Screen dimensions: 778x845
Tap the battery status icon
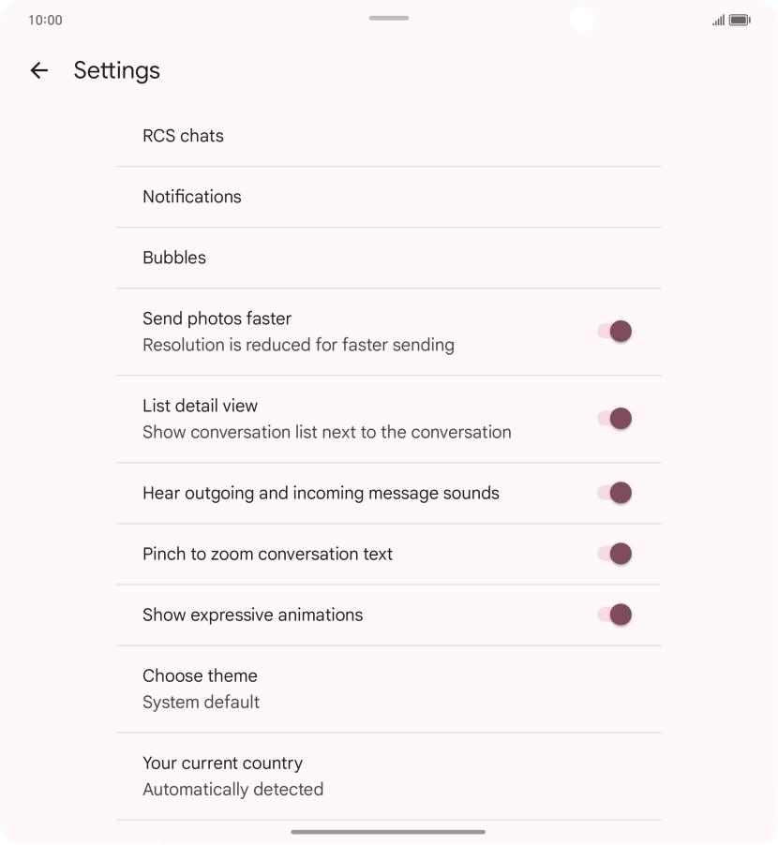coord(740,20)
